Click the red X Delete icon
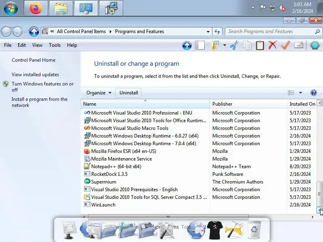 [x=273, y=45]
